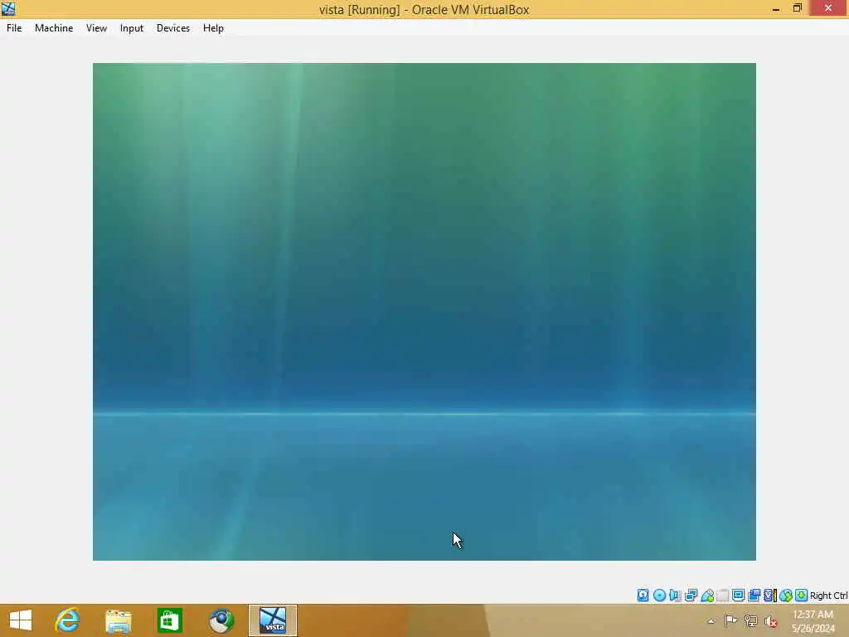Launch Internet Explorer from taskbar
This screenshot has width=849, height=637.
[x=67, y=620]
